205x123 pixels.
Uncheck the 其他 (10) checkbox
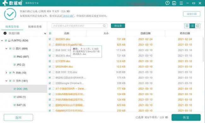point(10,73)
